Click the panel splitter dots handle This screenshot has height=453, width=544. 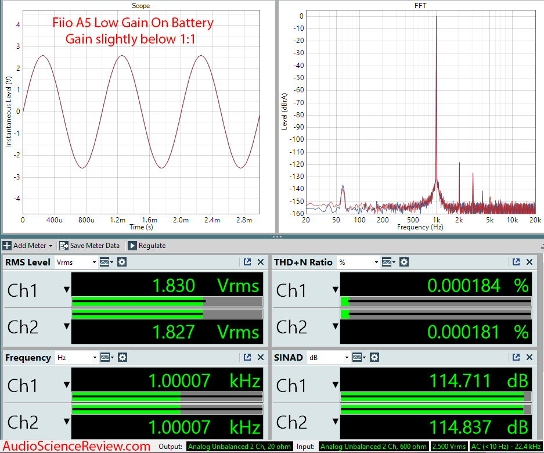coord(277,236)
